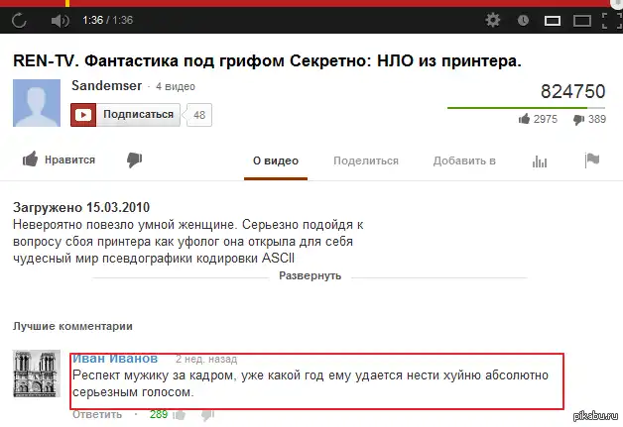The height and width of the screenshot is (427, 623).
Task: Click the Watch Later clock icon
Action: (x=523, y=20)
